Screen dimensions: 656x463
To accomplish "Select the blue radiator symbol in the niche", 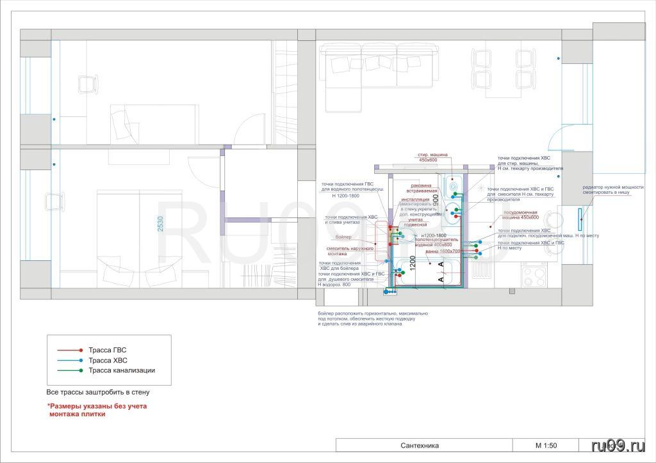I will coord(580,219).
